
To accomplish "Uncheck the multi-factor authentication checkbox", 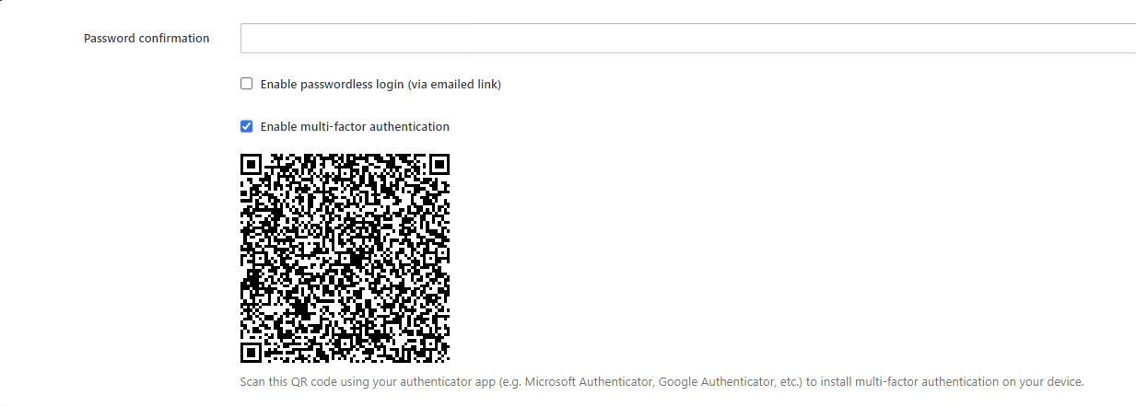I will click(247, 126).
